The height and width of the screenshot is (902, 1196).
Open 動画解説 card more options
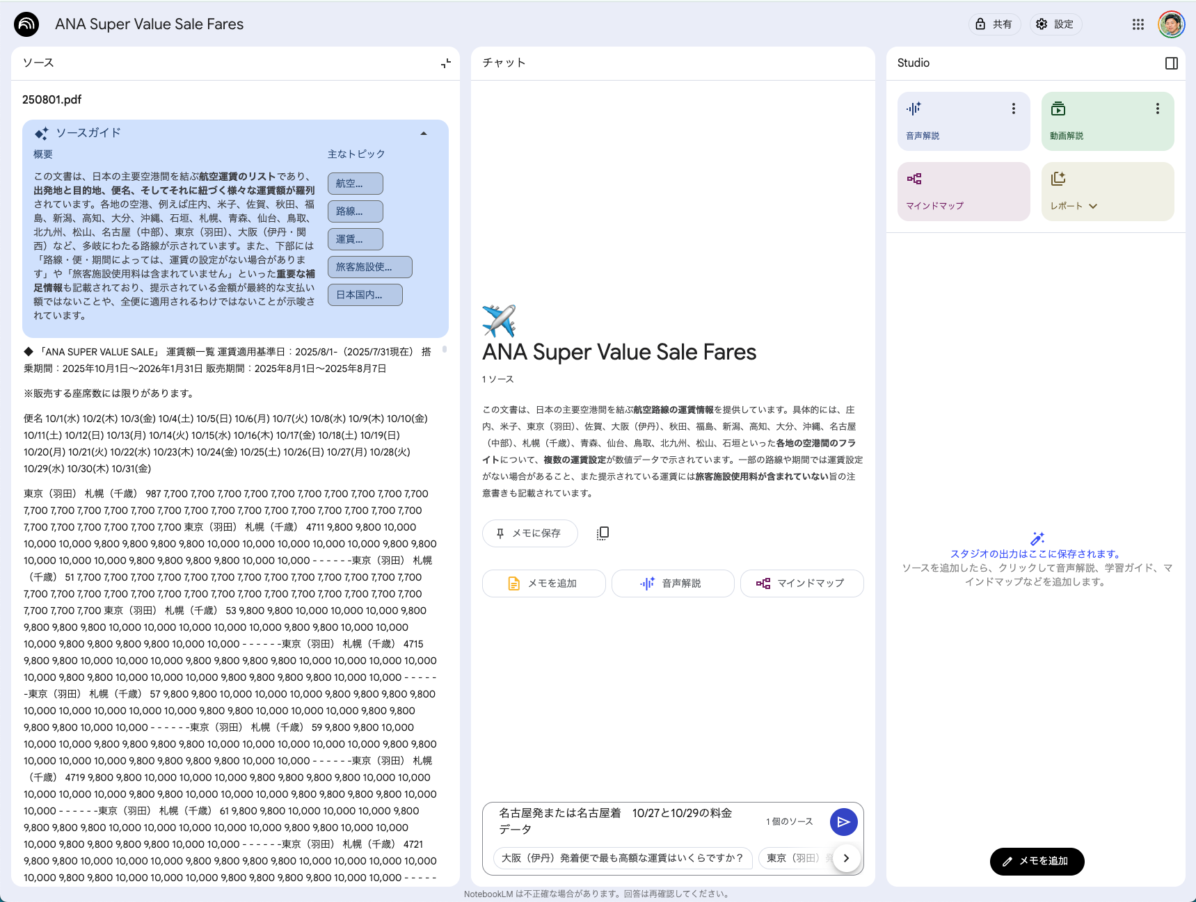click(1158, 108)
